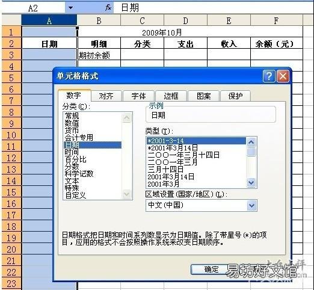The image size is (314, 290).
Task: Select column C header
Action: pyautogui.click(x=142, y=20)
